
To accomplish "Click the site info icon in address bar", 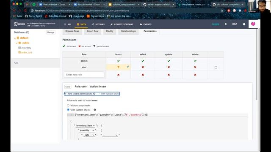I will [x=32, y=11].
